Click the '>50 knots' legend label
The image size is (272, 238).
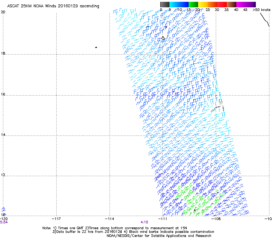(x=261, y=10)
